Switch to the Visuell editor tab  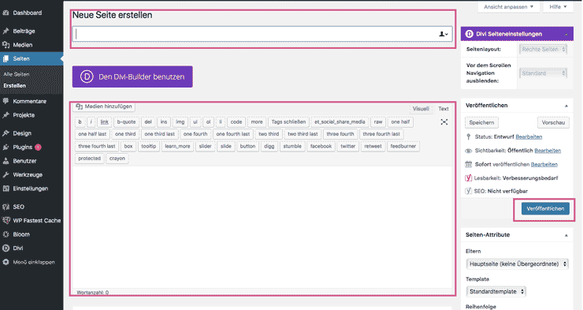point(421,109)
